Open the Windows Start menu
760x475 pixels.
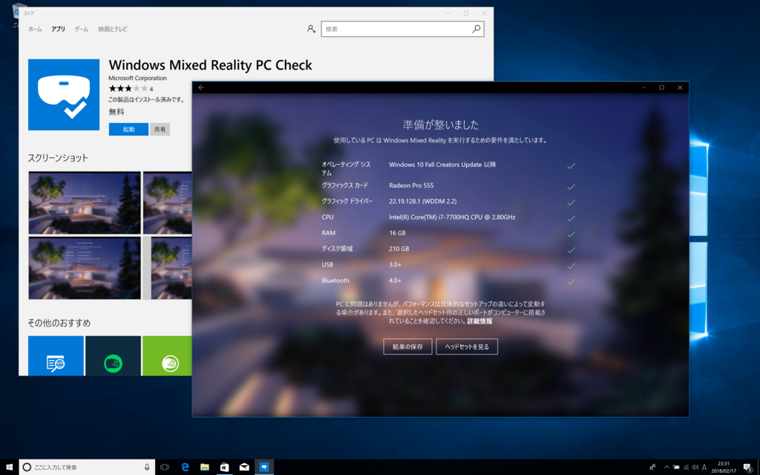(x=9, y=468)
